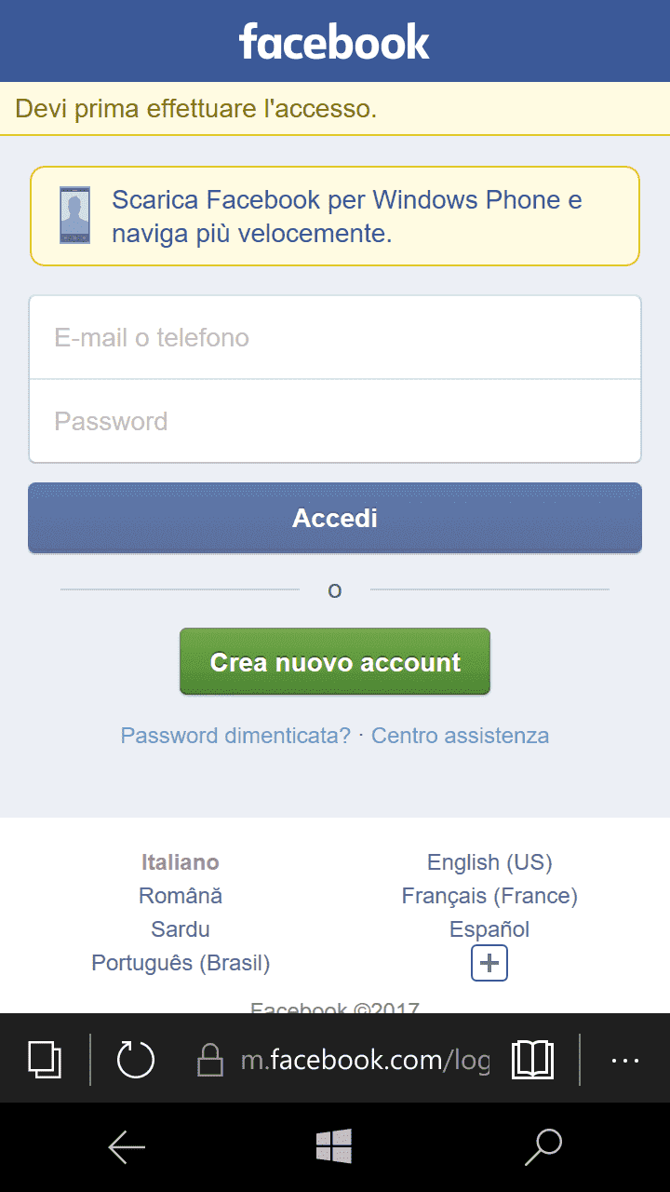Focus the Password input field

click(335, 421)
